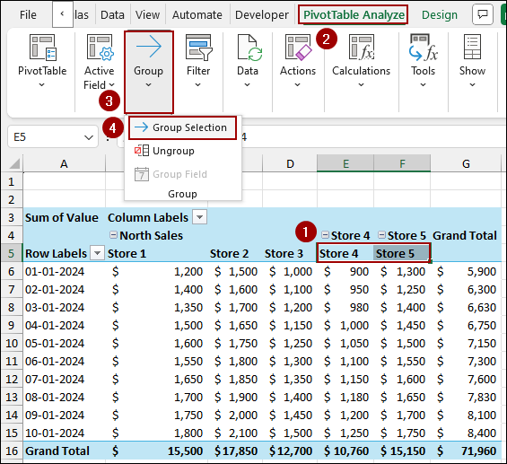Image resolution: width=507 pixels, height=464 pixels.
Task: Open the Row Labels filter dropdown
Action: (97, 253)
